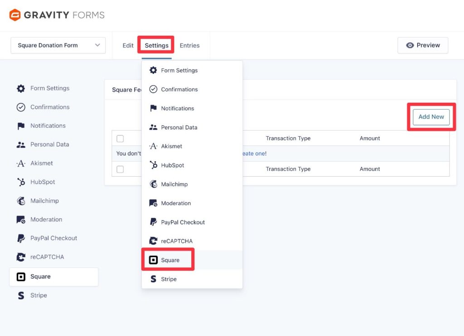Click the Add New button
464x336 pixels.
click(x=431, y=117)
